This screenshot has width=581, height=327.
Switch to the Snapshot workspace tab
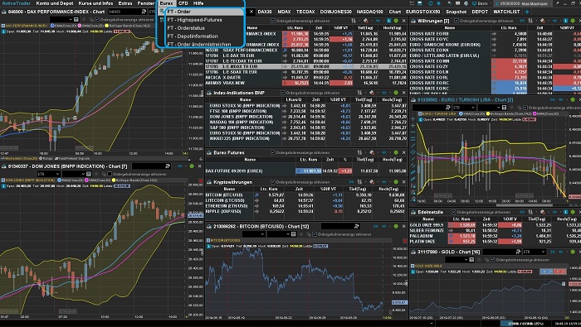click(x=456, y=12)
